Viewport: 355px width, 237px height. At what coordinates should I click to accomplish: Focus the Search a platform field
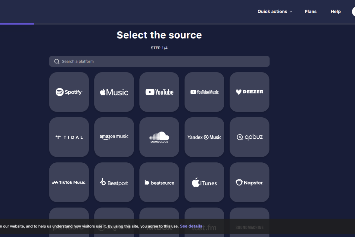160,61
